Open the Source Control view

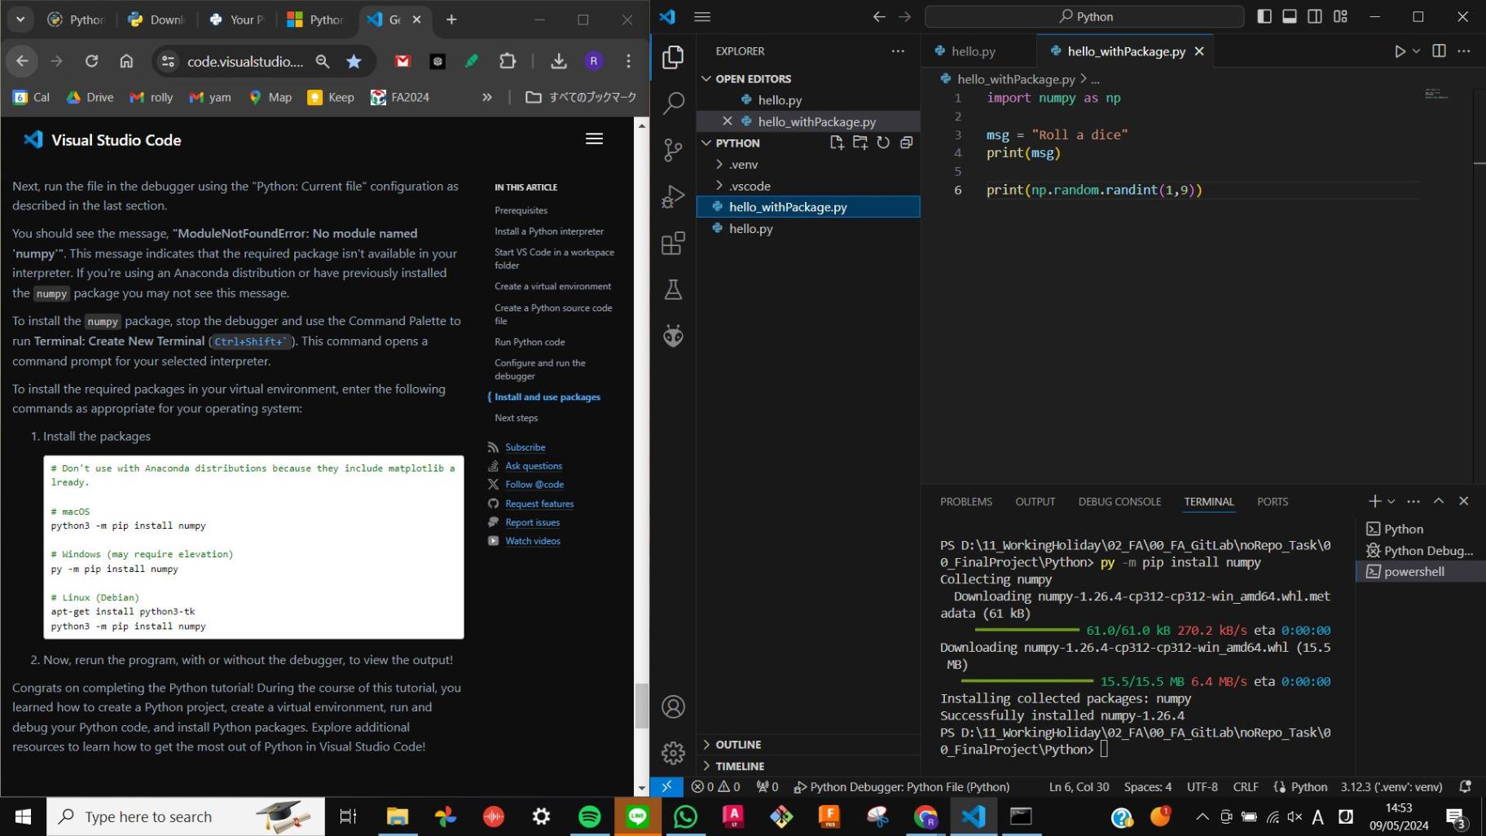pyautogui.click(x=673, y=150)
